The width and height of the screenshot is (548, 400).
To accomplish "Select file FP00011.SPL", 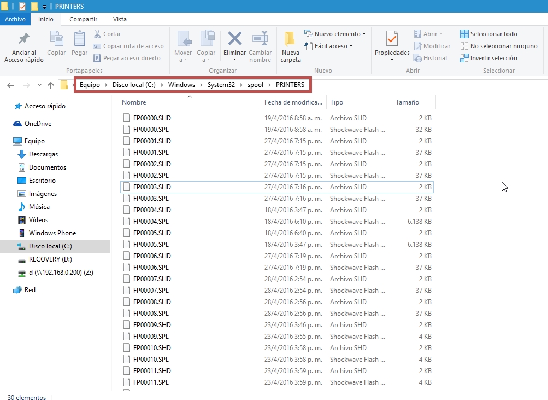I will tap(277, 382).
